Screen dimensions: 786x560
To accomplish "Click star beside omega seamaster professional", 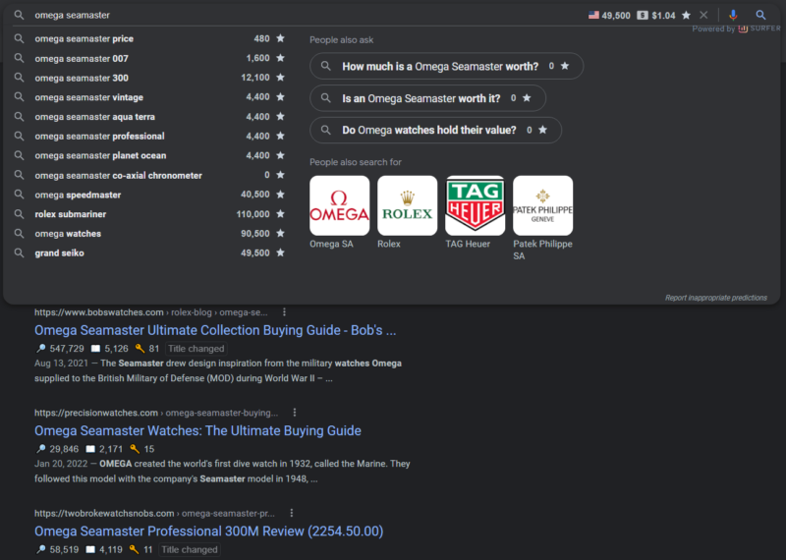I will 281,136.
